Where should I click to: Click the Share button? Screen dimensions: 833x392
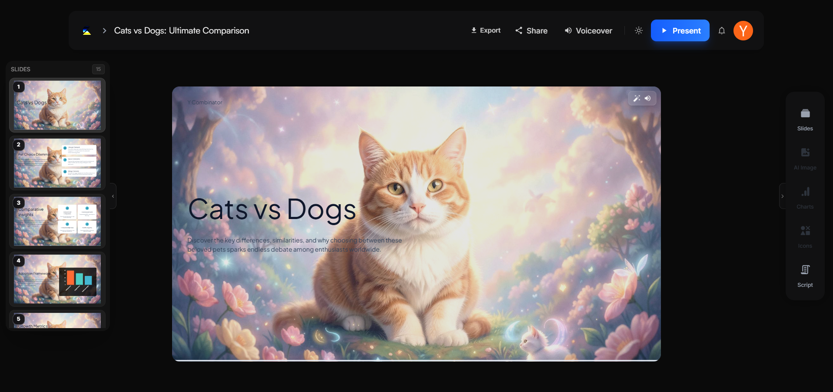pyautogui.click(x=531, y=31)
